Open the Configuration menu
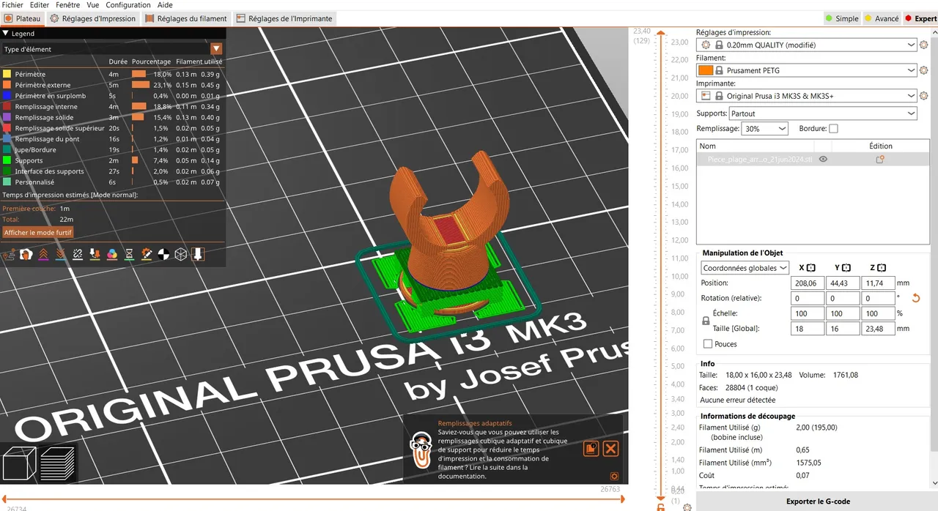Viewport: 938px width, 511px height. pyautogui.click(x=128, y=4)
